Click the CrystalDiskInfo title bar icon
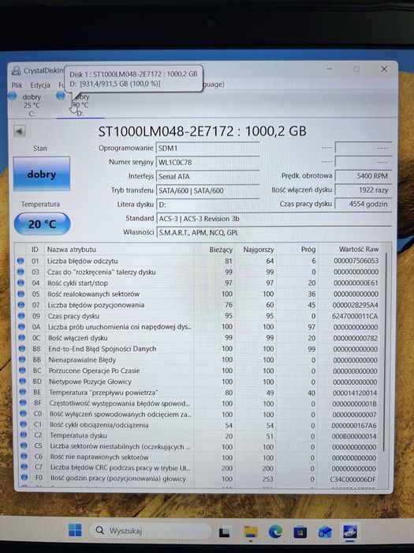This screenshot has width=414, height=553. click(17, 70)
